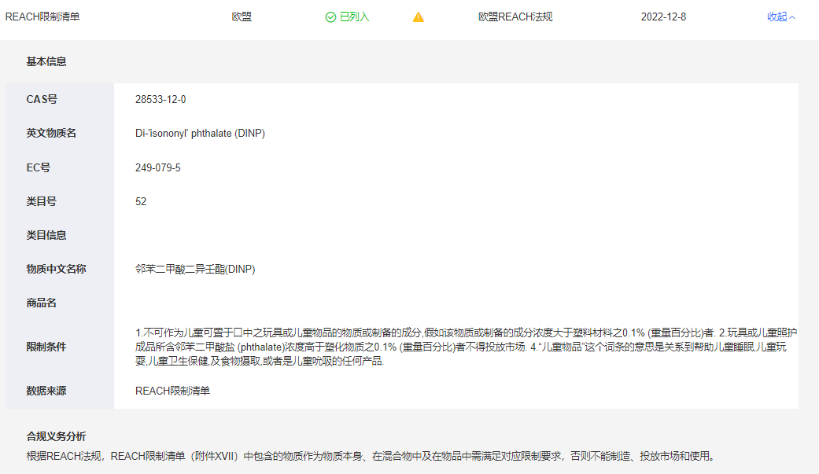The width and height of the screenshot is (819, 474).
Task: Select the Di-'isononyl' phthalate (DINP) name
Action: (200, 134)
